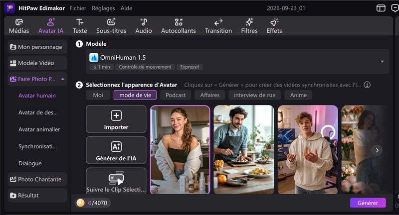Click Suivre le Clip Sélecti... button
The width and height of the screenshot is (399, 215).
click(x=116, y=181)
